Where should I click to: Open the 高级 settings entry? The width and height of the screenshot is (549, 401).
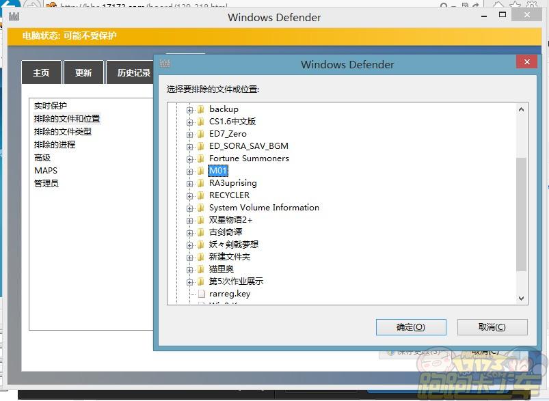tap(42, 157)
